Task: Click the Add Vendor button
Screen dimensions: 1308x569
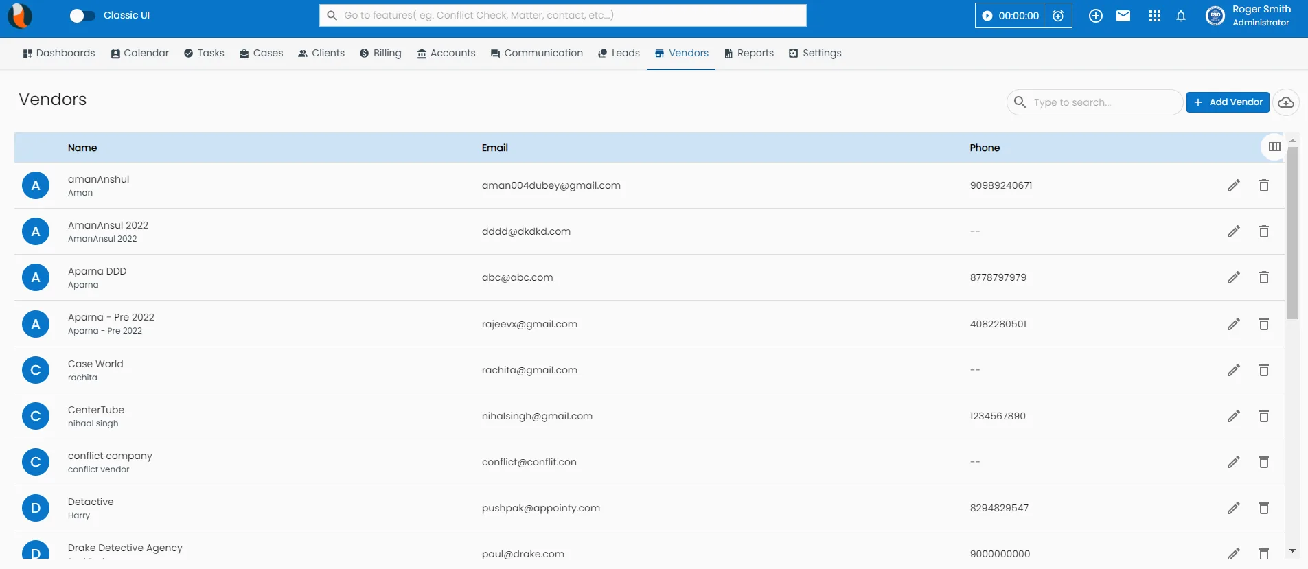Action: point(1228,102)
